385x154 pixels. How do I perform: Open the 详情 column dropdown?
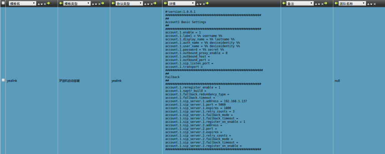(182, 3)
